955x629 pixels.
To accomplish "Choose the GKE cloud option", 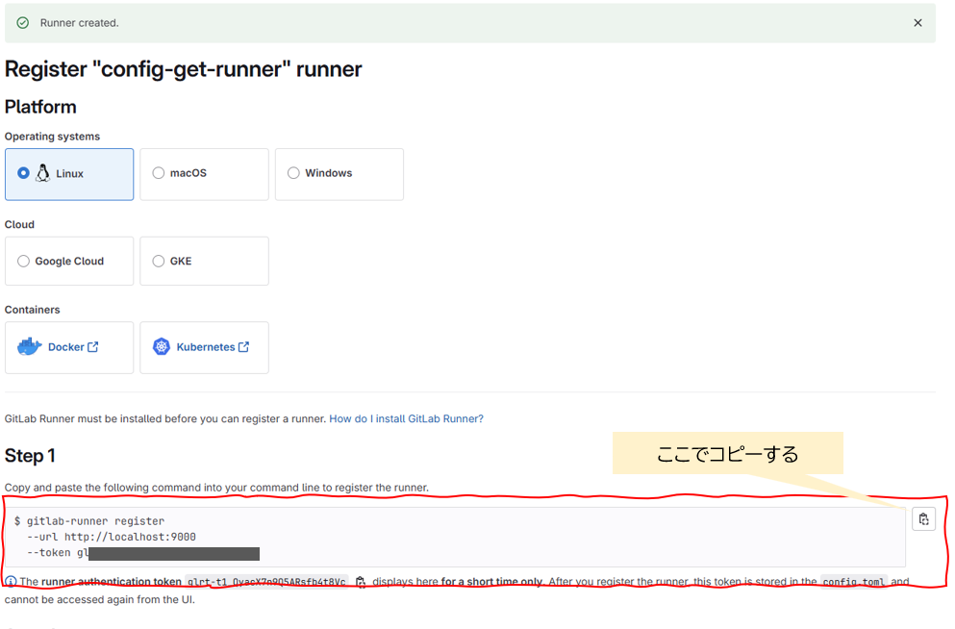I will [x=204, y=262].
